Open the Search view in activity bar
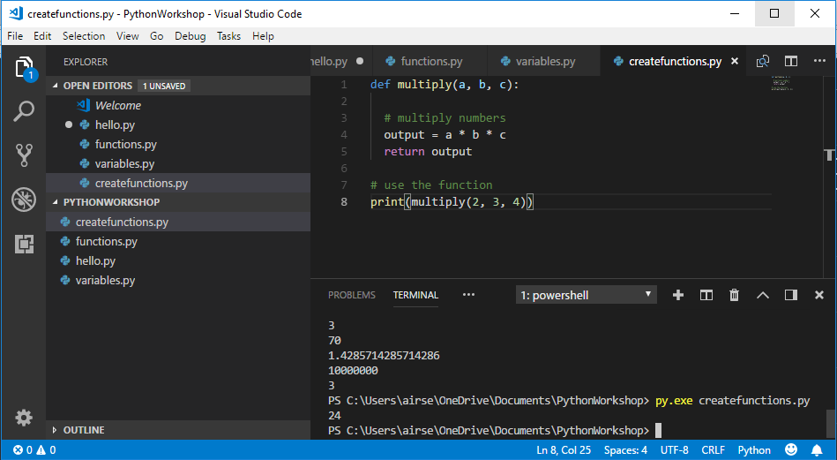This screenshot has width=837, height=460. coord(24,111)
